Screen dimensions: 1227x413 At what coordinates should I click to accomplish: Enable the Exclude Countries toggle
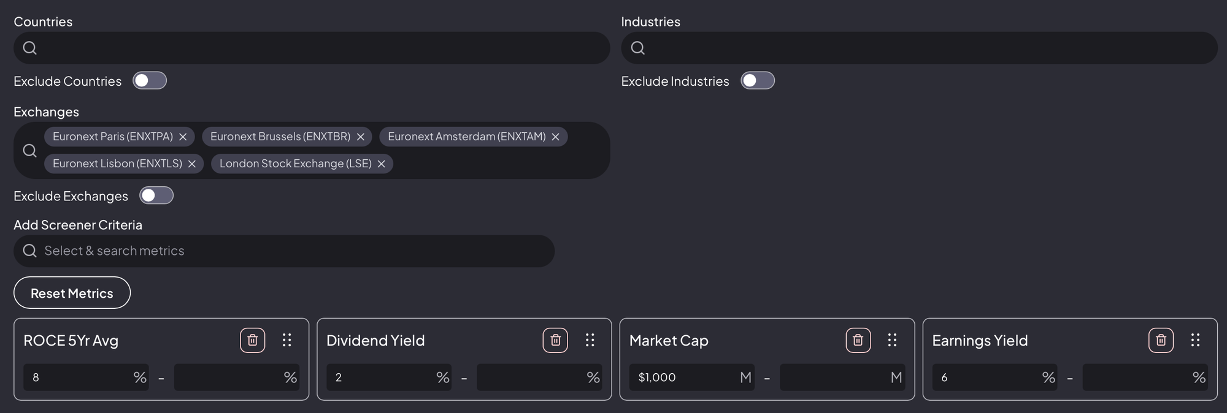[x=150, y=81]
